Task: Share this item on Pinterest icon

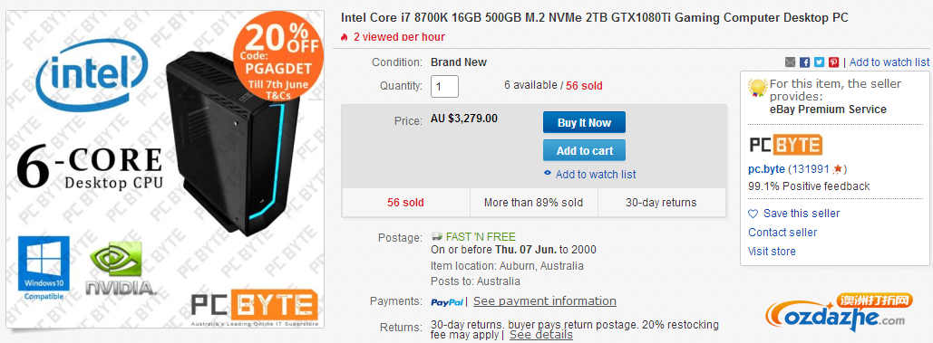Action: tap(834, 62)
